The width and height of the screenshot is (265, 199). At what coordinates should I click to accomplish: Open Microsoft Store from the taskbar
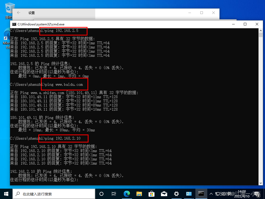[151, 194]
